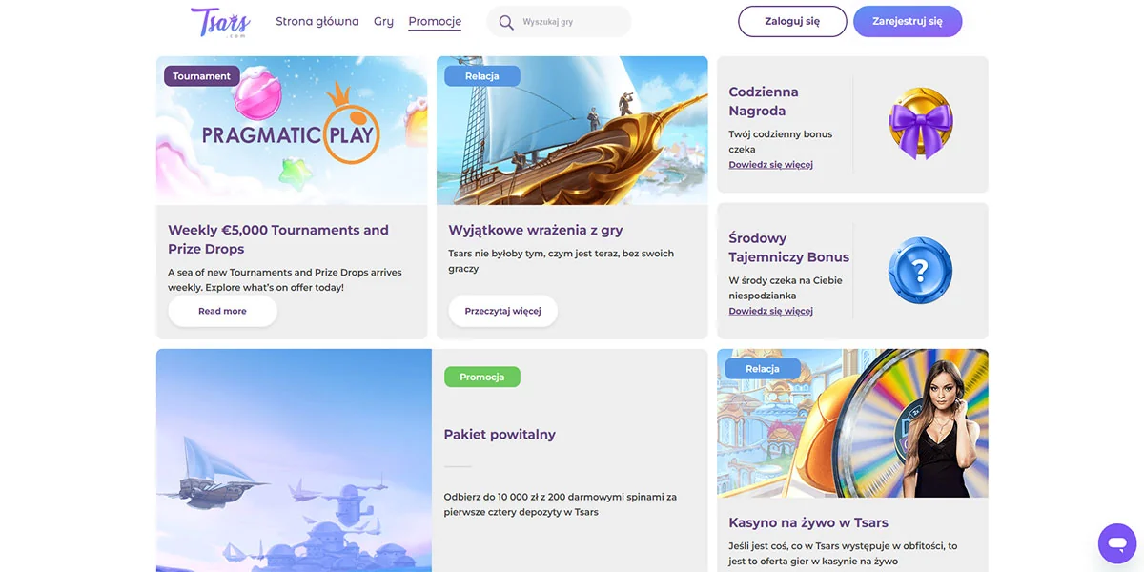The height and width of the screenshot is (572, 1144).
Task: Click Wyjątkowe wrażenia z gry heading
Action: point(536,230)
